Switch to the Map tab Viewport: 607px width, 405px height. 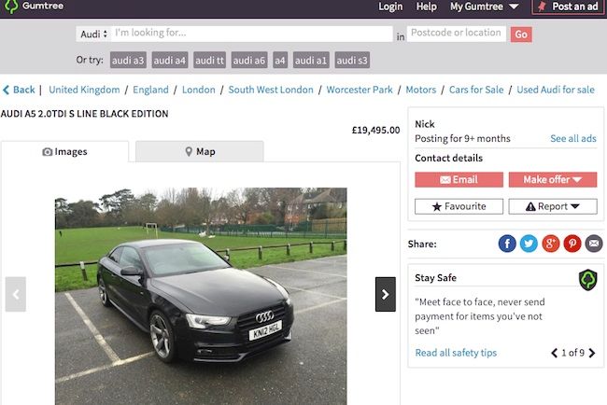200,151
